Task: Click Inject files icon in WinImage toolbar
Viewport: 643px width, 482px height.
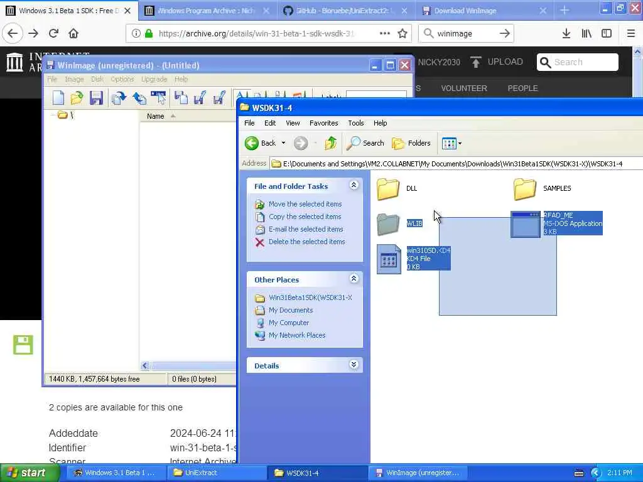Action: pos(119,98)
